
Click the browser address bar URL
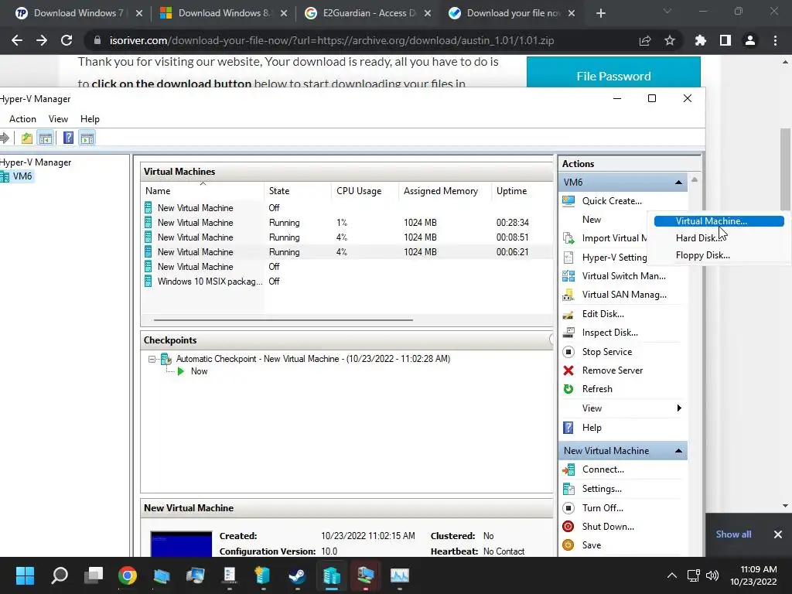[x=332, y=40]
